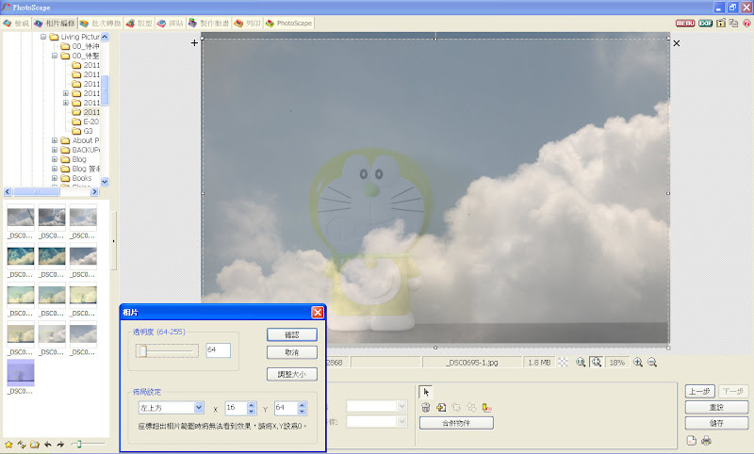Click the printer icon below Save button
Screen dimensions: 754x454
pyautogui.click(x=706, y=440)
